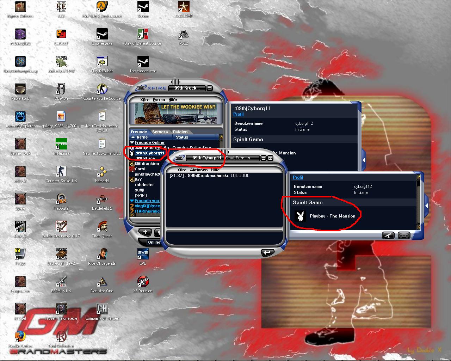Launch the Counter-Strike 1.6 shortcut
This screenshot has height=361, width=451.
61,175
